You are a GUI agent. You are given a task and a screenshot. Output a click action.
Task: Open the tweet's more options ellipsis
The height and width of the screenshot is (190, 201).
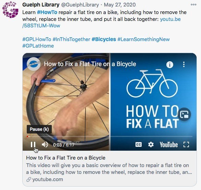point(193,4)
